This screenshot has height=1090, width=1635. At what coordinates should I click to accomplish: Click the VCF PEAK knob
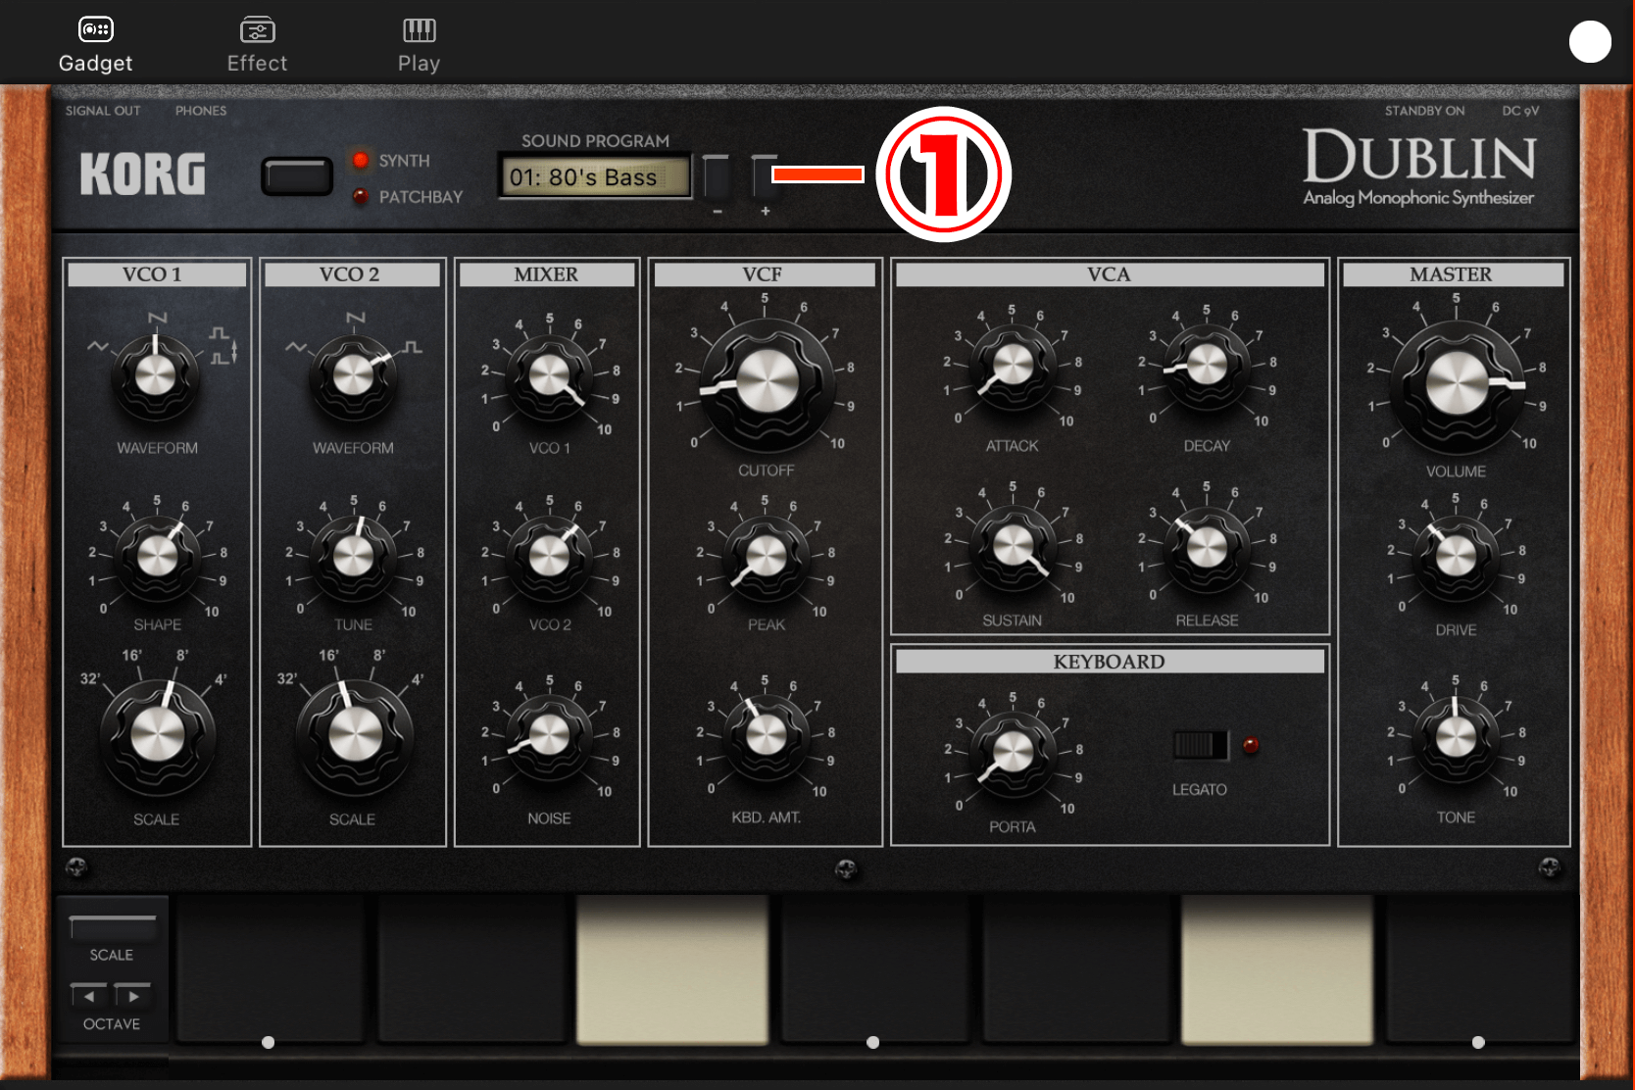767,557
